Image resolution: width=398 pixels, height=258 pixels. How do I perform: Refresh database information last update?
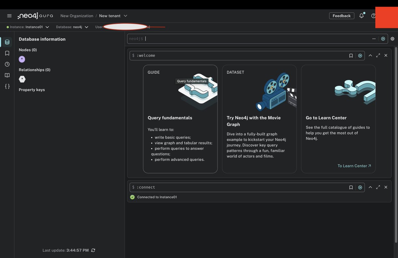coord(93,250)
